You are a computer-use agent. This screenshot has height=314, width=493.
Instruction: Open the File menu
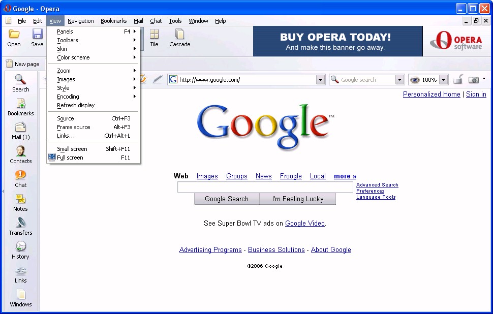22,21
